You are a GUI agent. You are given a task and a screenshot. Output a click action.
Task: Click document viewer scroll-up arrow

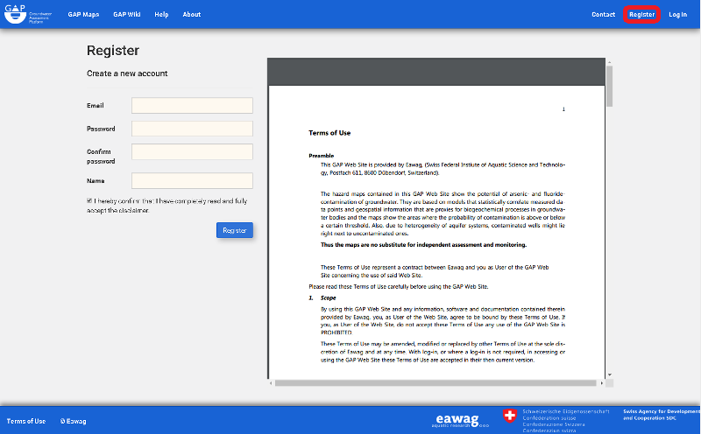(x=609, y=62)
